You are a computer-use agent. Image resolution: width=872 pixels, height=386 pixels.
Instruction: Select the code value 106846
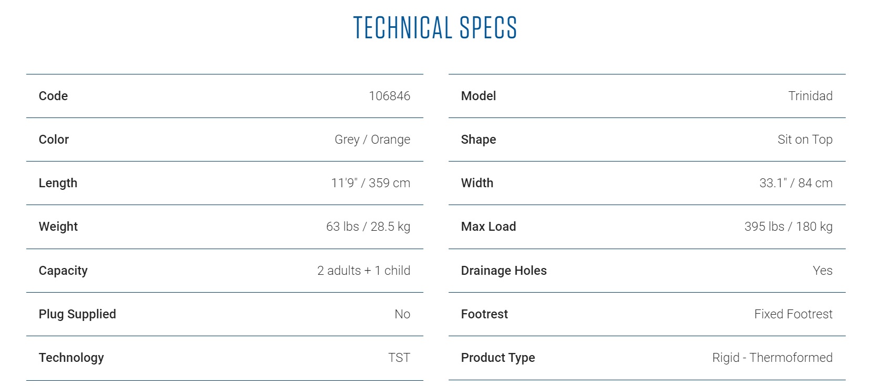pyautogui.click(x=389, y=96)
